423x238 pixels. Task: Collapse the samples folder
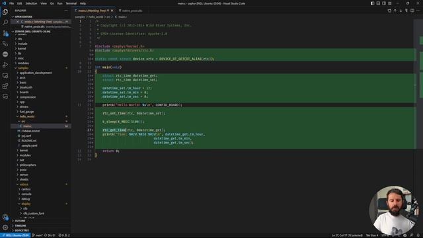click(23, 68)
